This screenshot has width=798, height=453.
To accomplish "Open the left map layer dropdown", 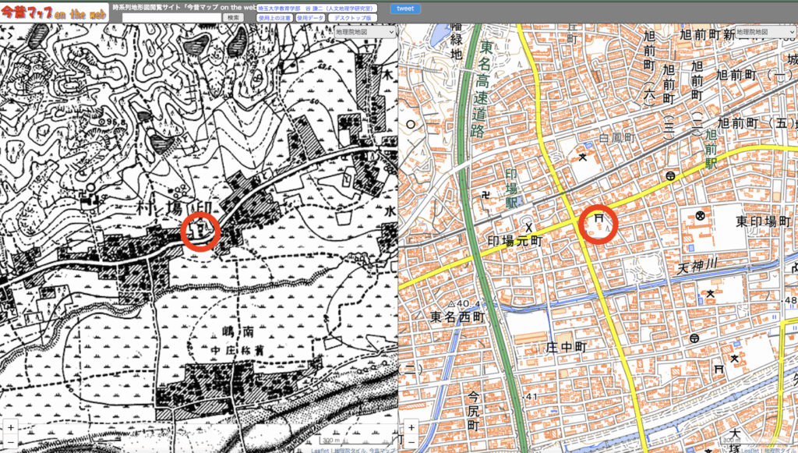I will 365,32.
